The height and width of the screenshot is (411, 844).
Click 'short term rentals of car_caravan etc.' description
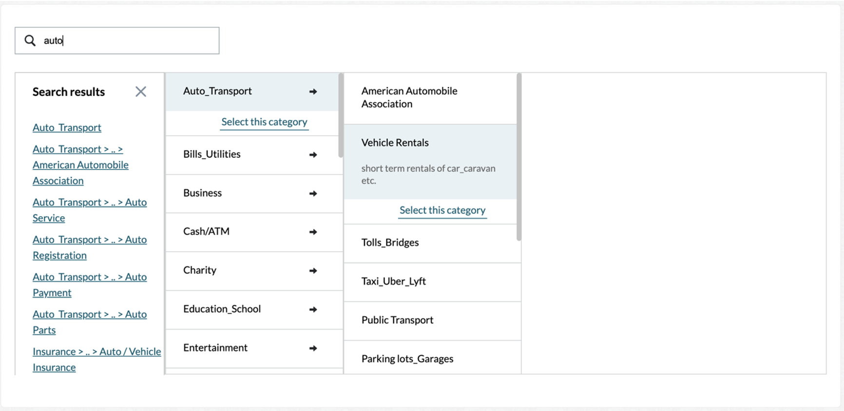428,174
